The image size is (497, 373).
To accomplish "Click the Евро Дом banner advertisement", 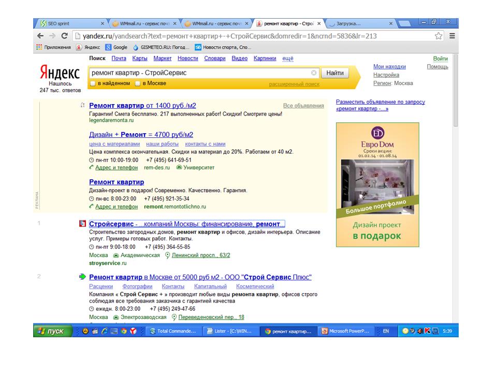I will [377, 184].
